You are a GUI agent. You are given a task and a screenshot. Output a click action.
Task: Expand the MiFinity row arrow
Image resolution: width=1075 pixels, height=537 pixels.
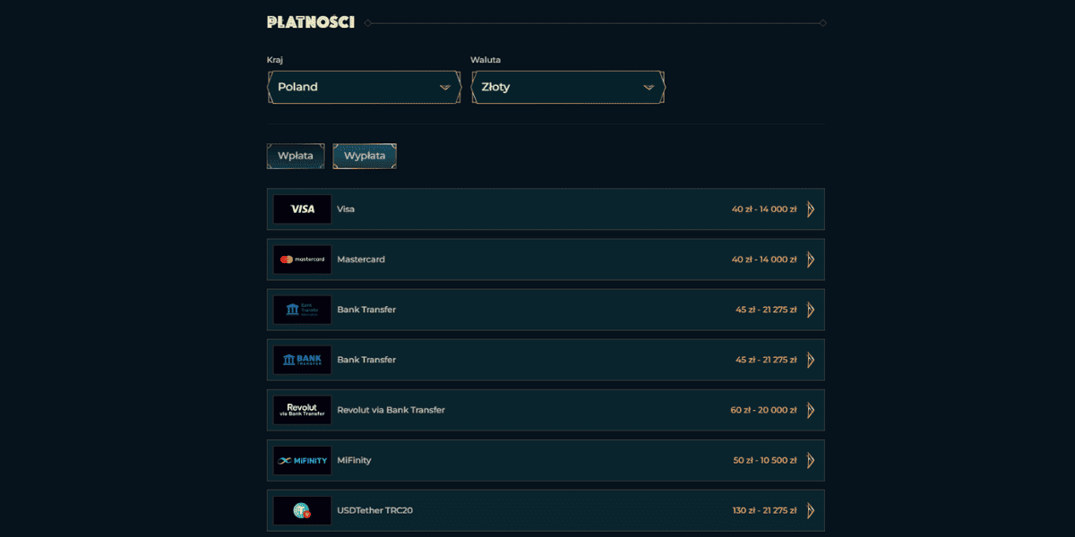811,460
